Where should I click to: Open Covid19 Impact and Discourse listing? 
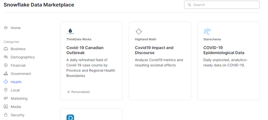(154, 50)
